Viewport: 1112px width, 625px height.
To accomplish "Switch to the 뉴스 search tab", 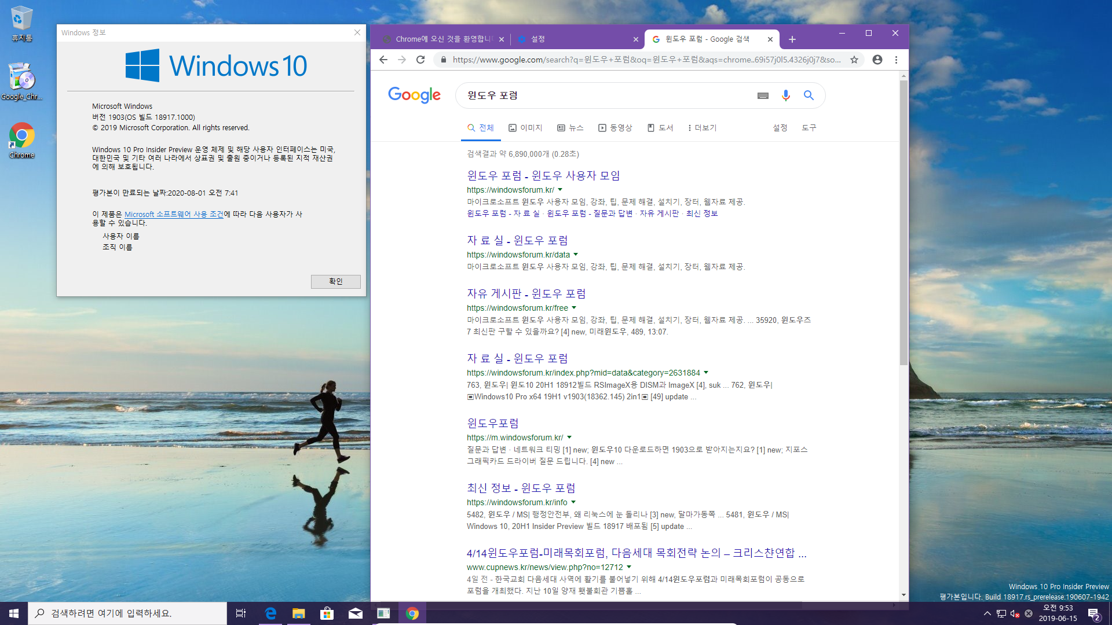I will click(x=570, y=128).
